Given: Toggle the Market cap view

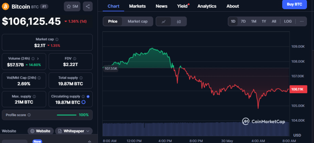Looking at the screenshot, I should tap(138, 21).
